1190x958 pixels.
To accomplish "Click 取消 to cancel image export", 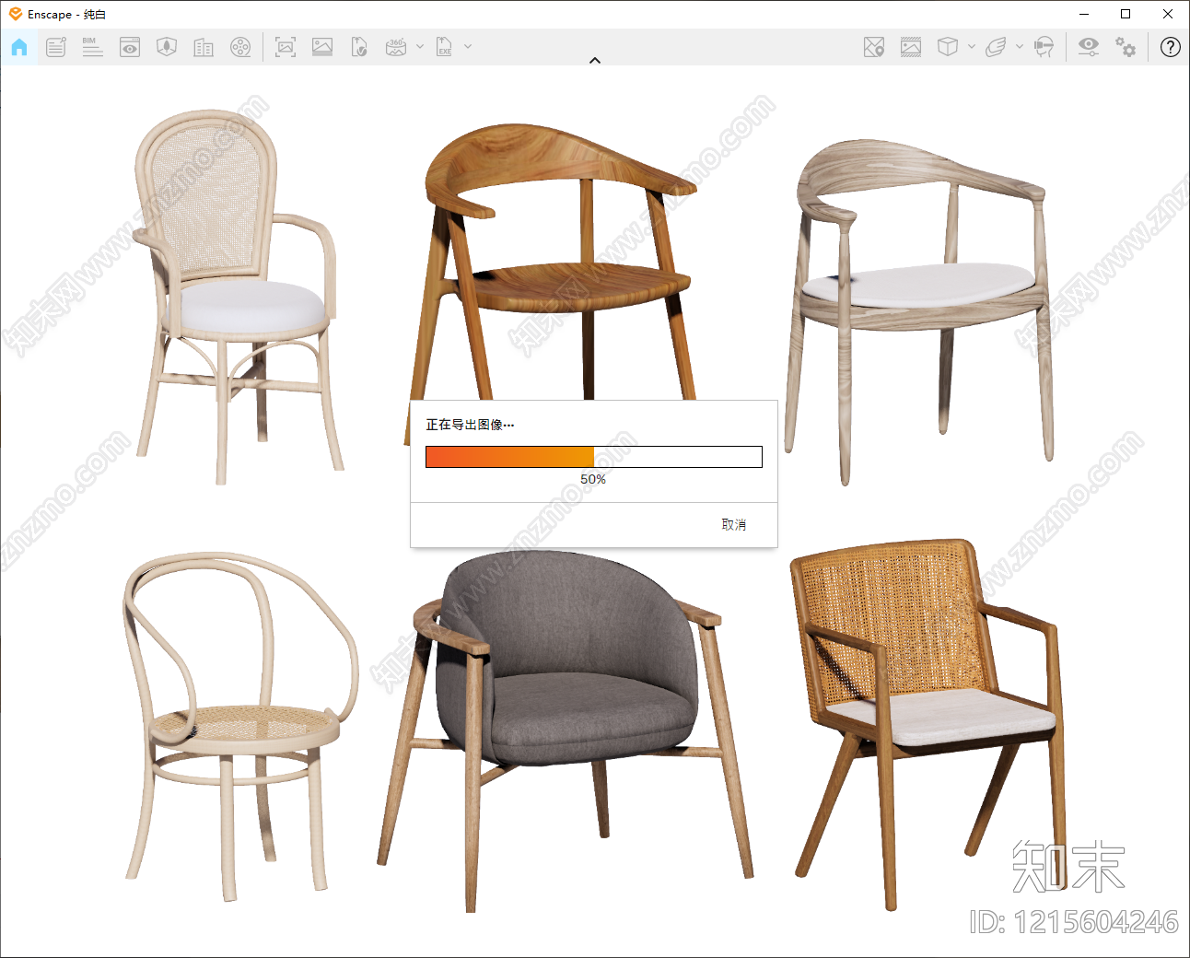I will coord(734,524).
